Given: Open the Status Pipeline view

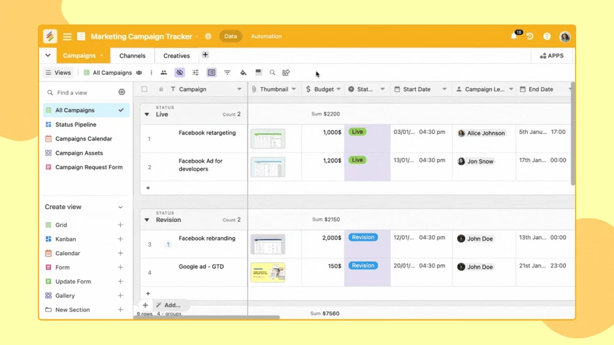Looking at the screenshot, I should [76, 125].
